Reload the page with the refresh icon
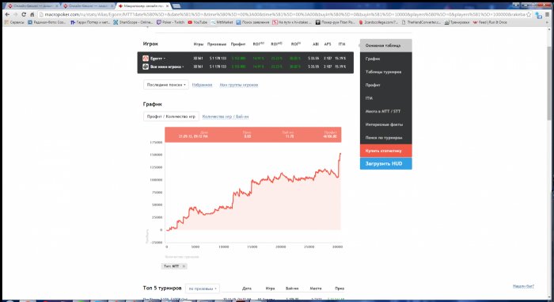The width and height of the screenshot is (554, 302). click(24, 14)
